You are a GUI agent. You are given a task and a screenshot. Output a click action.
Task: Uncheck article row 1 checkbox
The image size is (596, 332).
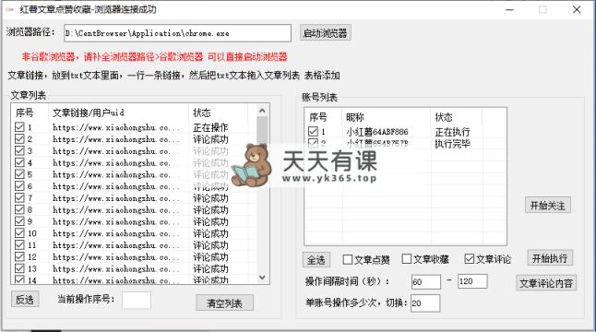click(19, 127)
